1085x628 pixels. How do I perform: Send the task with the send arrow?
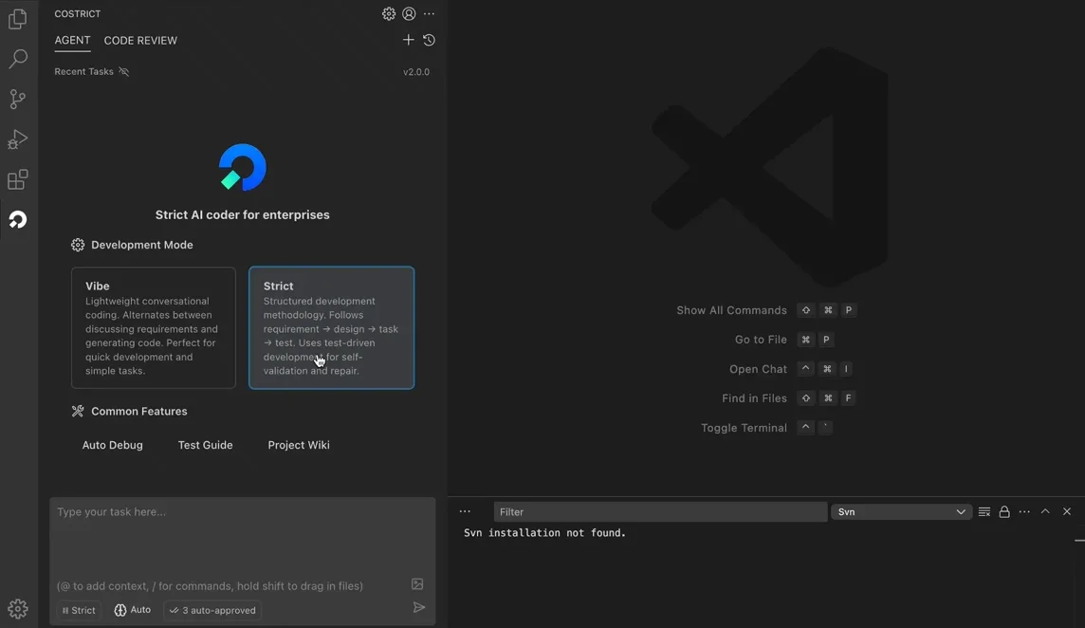418,608
